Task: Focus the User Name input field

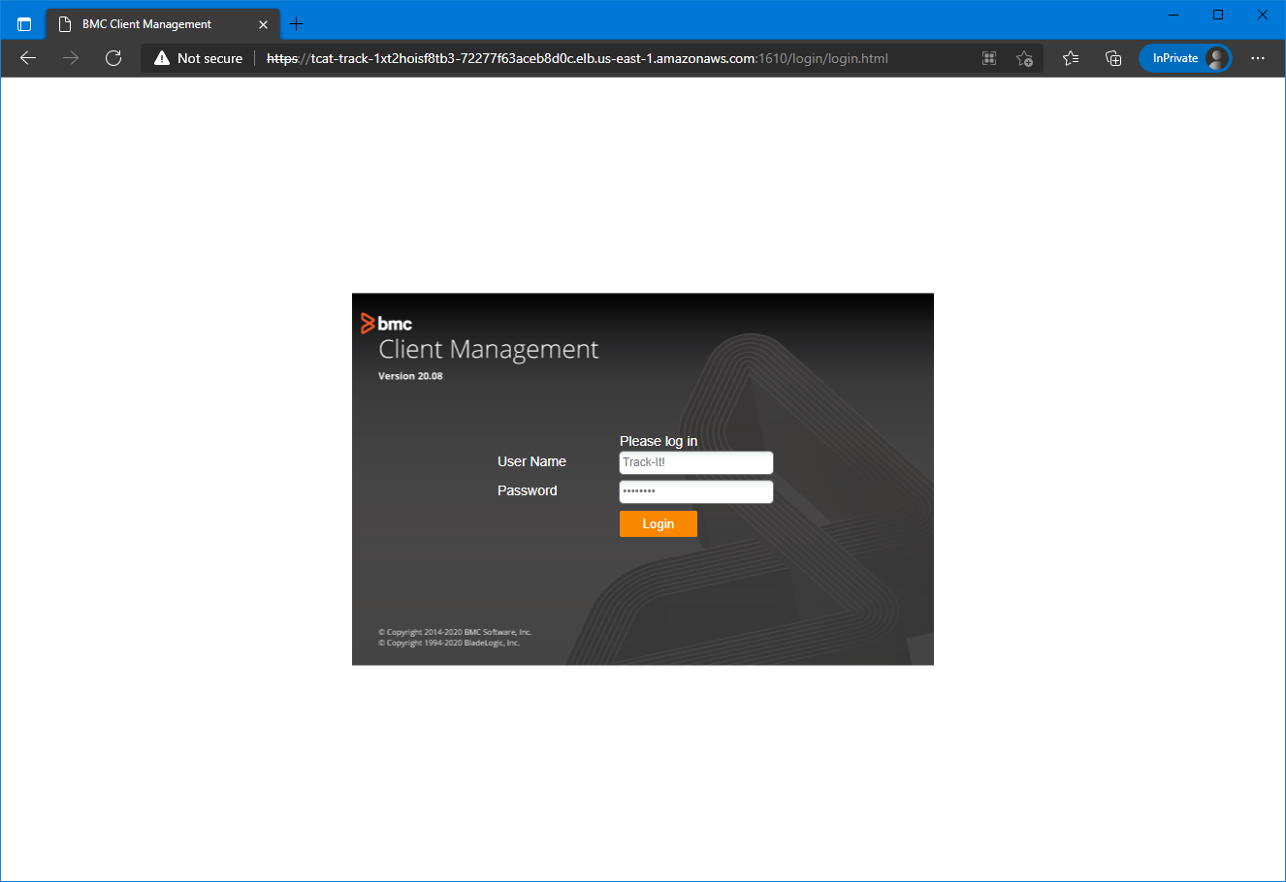Action: click(696, 462)
